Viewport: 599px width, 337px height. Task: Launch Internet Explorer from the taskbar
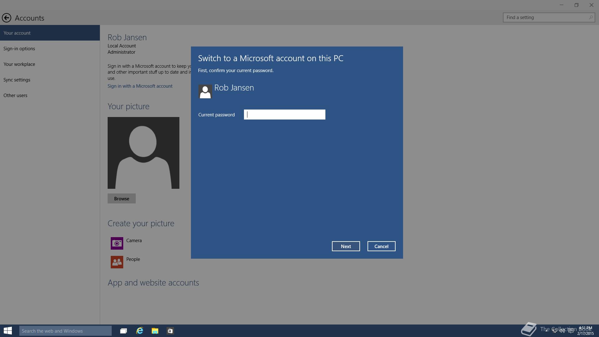139,331
